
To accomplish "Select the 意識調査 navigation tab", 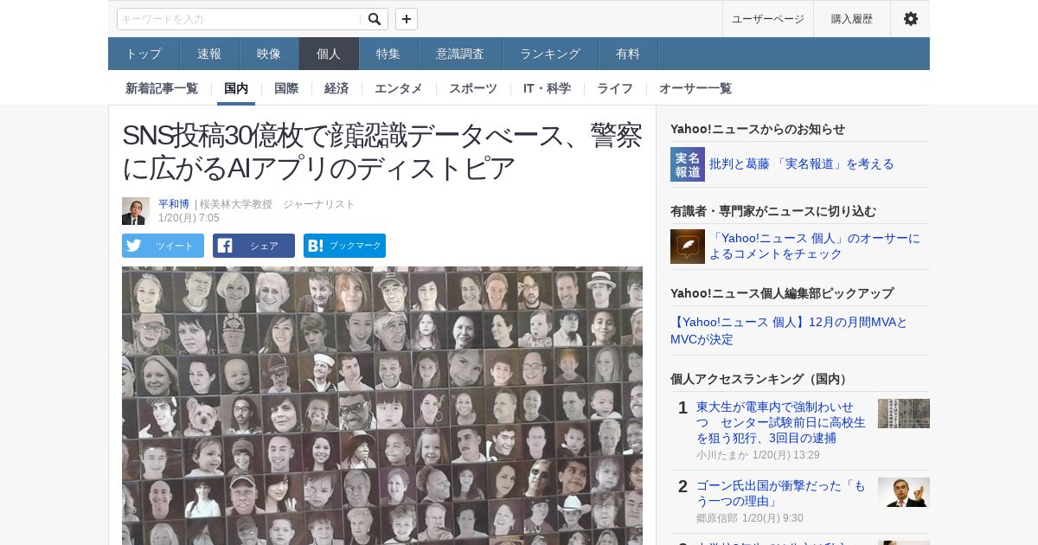I will click(460, 54).
